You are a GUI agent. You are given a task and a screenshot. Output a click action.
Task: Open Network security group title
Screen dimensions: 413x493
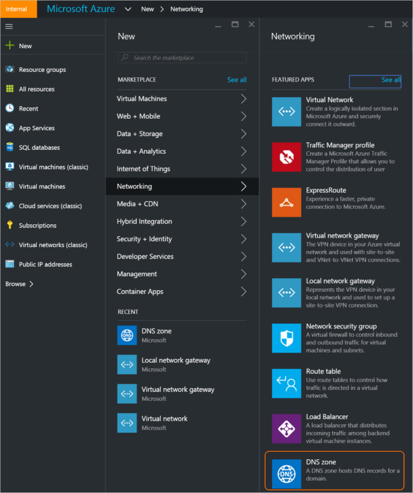[x=341, y=327]
